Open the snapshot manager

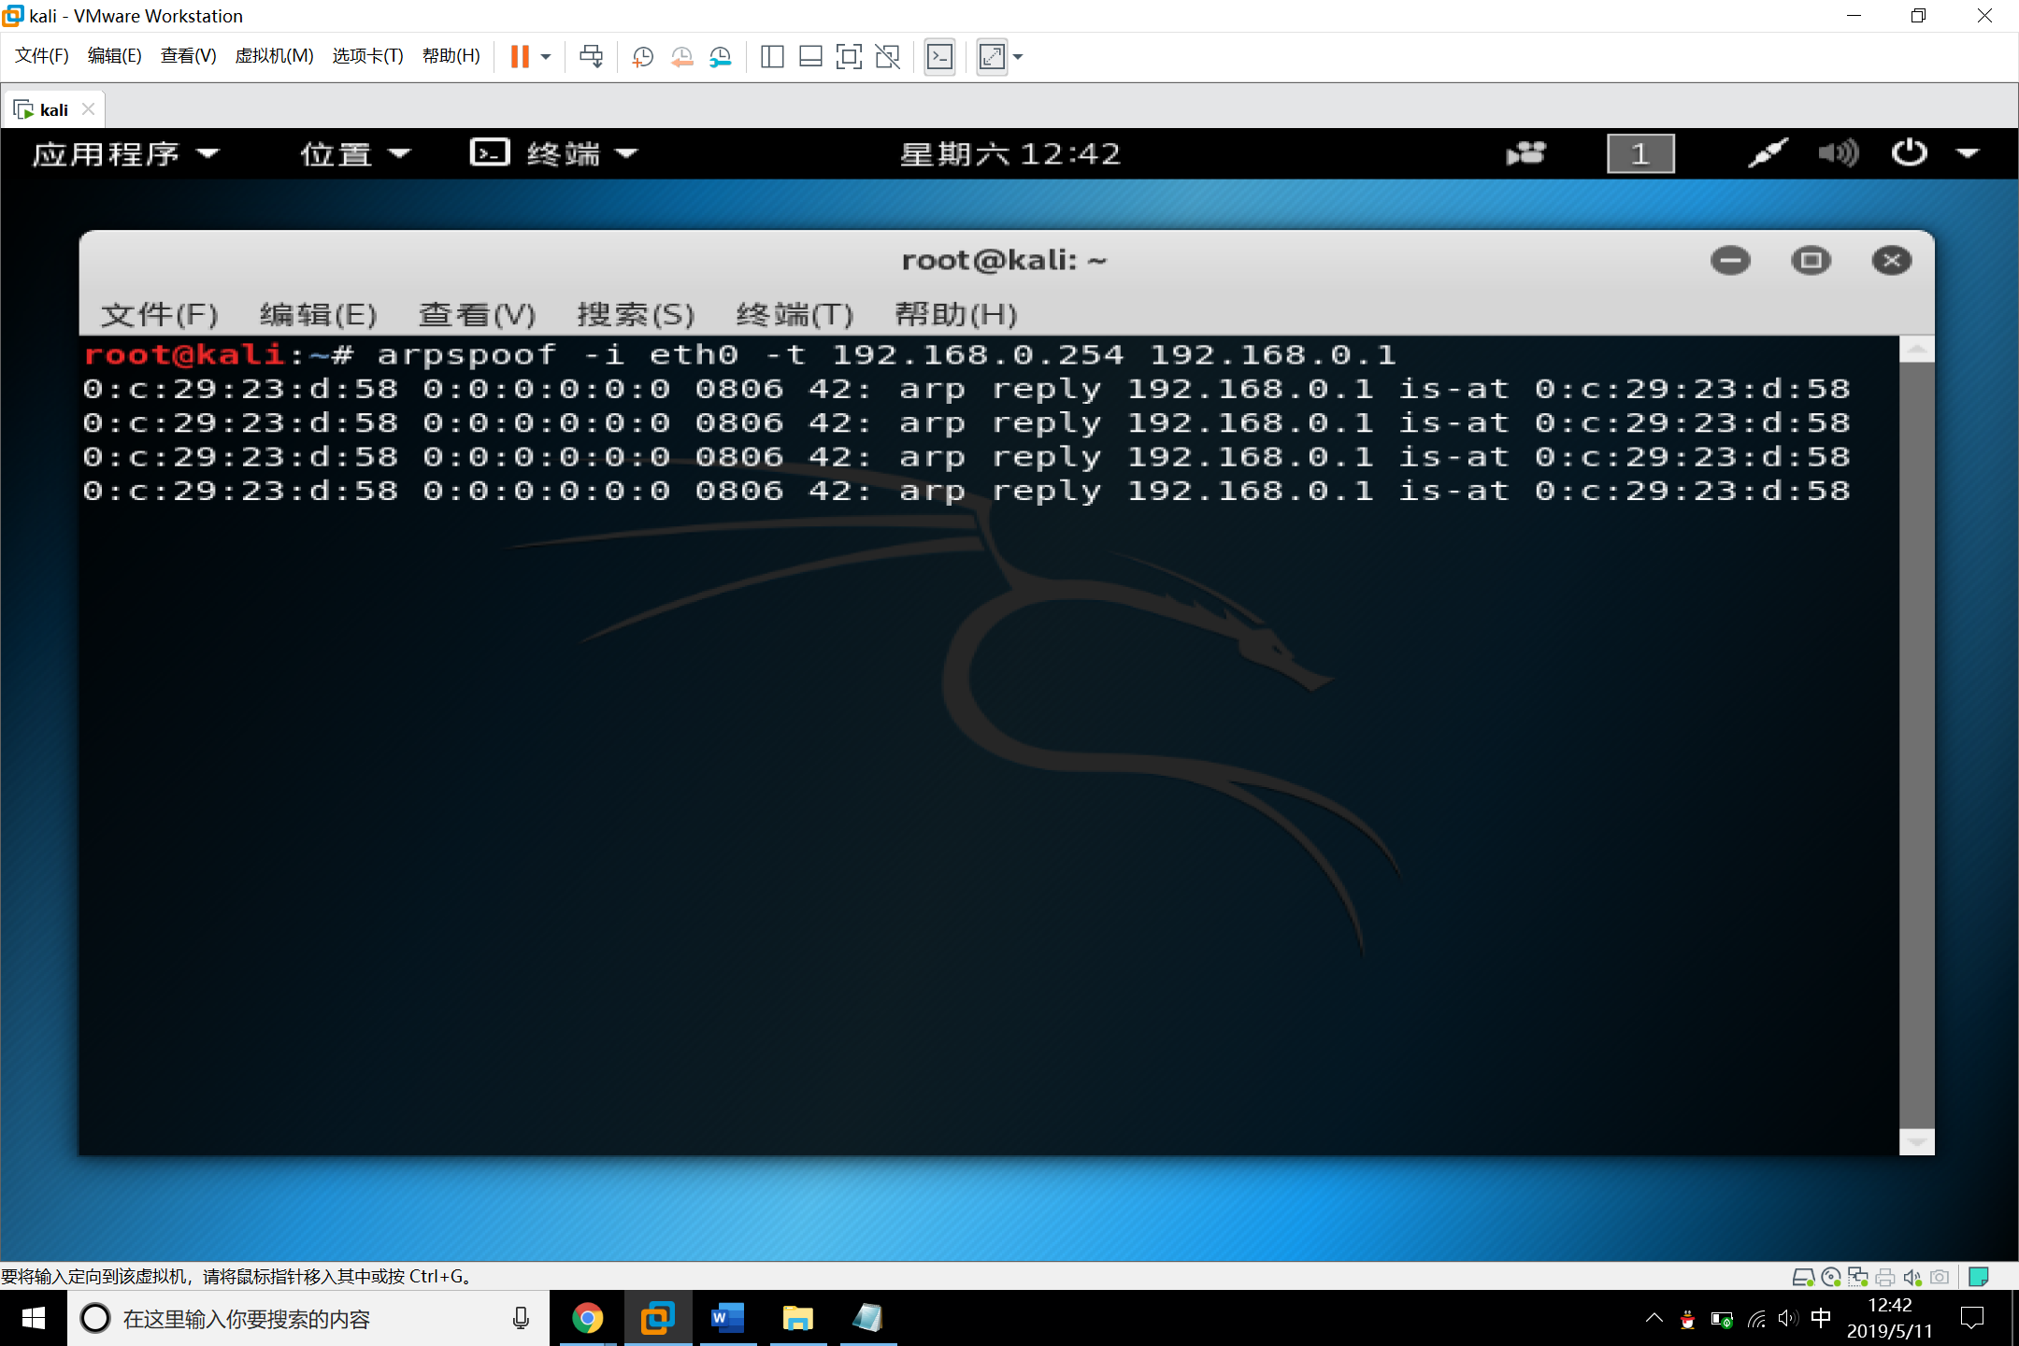pos(720,57)
